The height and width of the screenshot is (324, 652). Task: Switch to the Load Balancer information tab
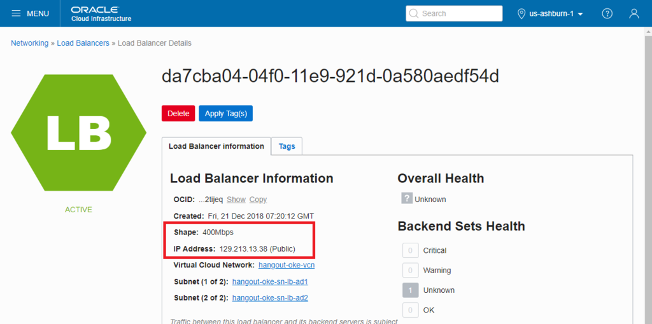click(216, 146)
